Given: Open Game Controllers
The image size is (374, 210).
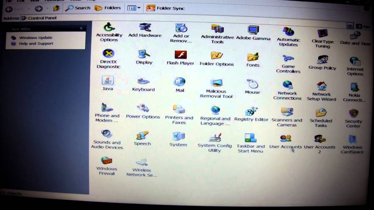Looking at the screenshot, I should [x=288, y=64].
